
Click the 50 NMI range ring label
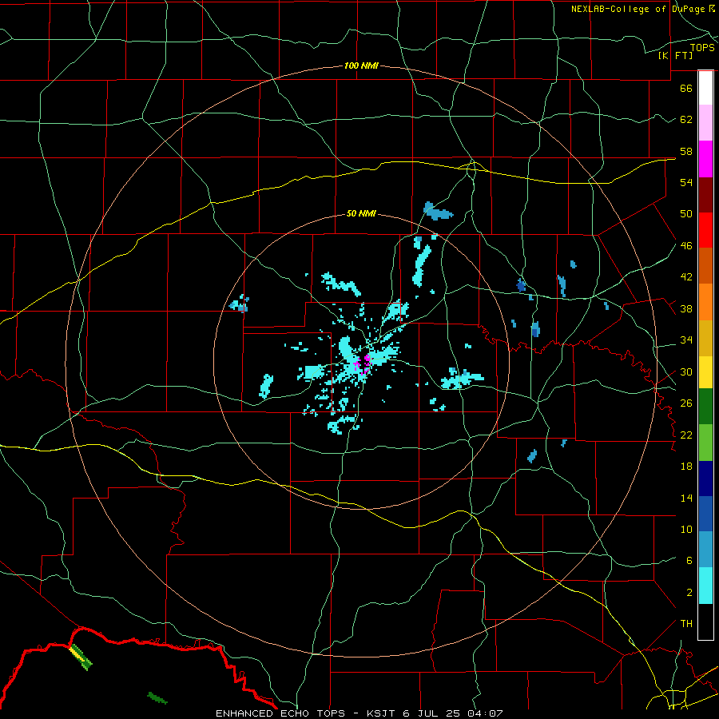click(x=361, y=213)
